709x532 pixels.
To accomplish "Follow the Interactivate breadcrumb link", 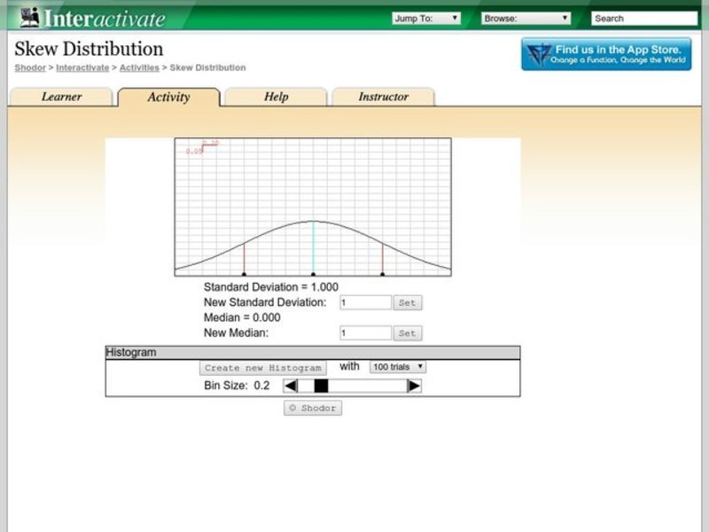I will (82, 67).
